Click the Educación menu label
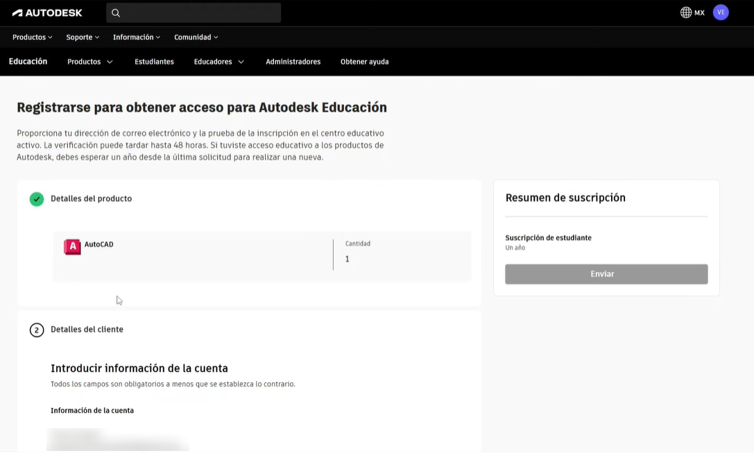Viewport: 754px width, 453px height. [28, 61]
